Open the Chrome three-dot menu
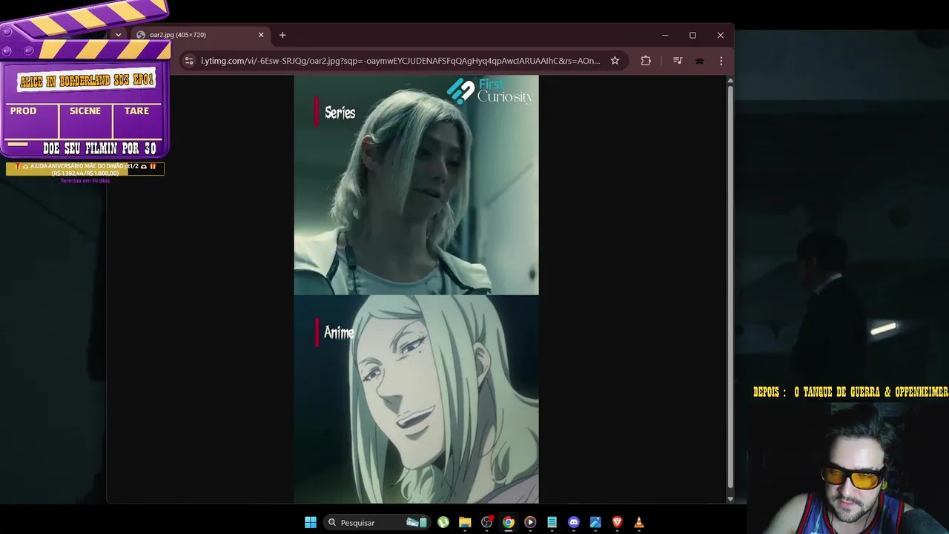 [x=721, y=61]
